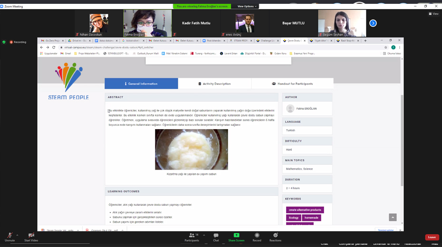Click the Ecology keyword tag
The image size is (442, 247).
pyautogui.click(x=293, y=218)
